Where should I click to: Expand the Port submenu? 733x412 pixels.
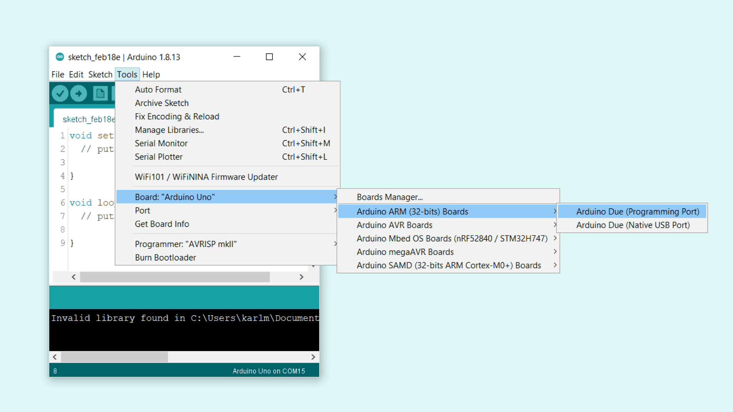tap(143, 211)
